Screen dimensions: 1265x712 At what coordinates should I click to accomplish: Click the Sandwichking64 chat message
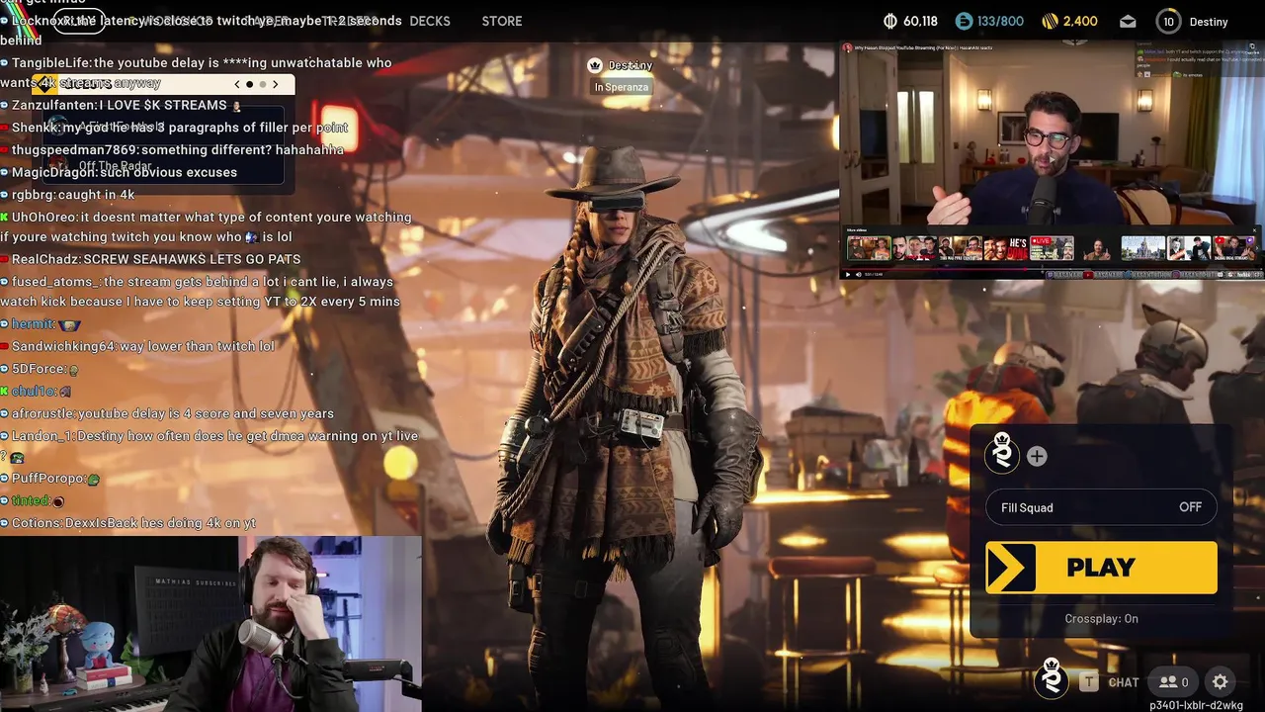tap(138, 346)
